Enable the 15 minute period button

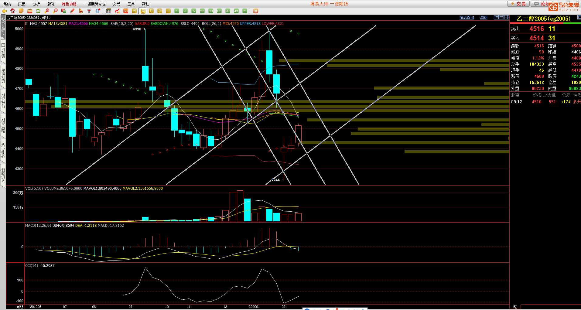click(202, 11)
